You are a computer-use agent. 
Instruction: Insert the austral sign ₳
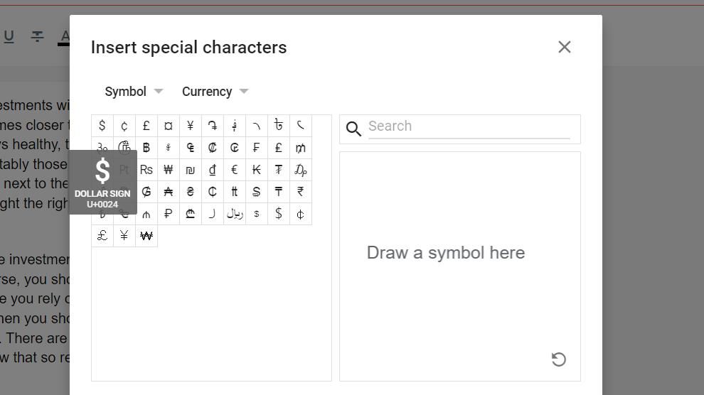pos(169,192)
